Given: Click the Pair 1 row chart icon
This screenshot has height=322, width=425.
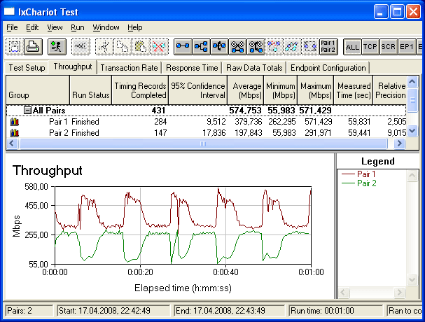Looking at the screenshot, I should [15, 122].
